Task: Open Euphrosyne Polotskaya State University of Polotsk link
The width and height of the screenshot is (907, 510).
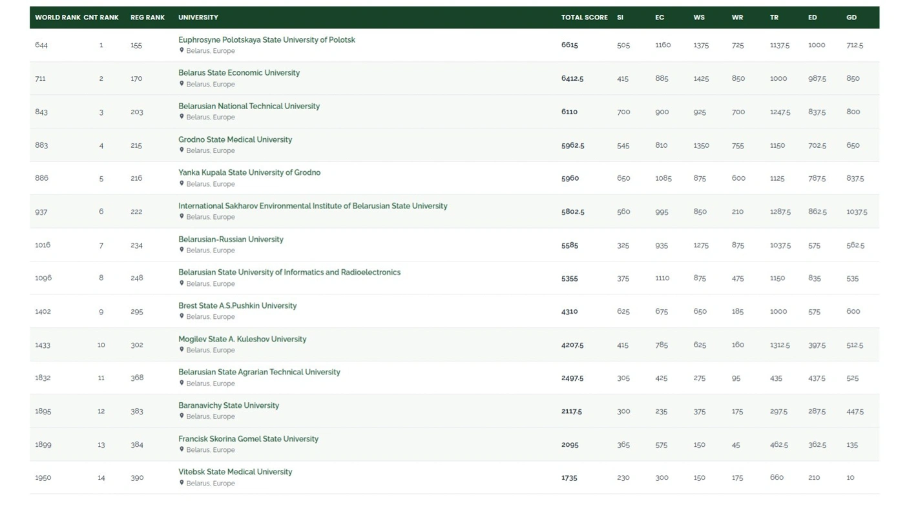Action: pyautogui.click(x=267, y=40)
